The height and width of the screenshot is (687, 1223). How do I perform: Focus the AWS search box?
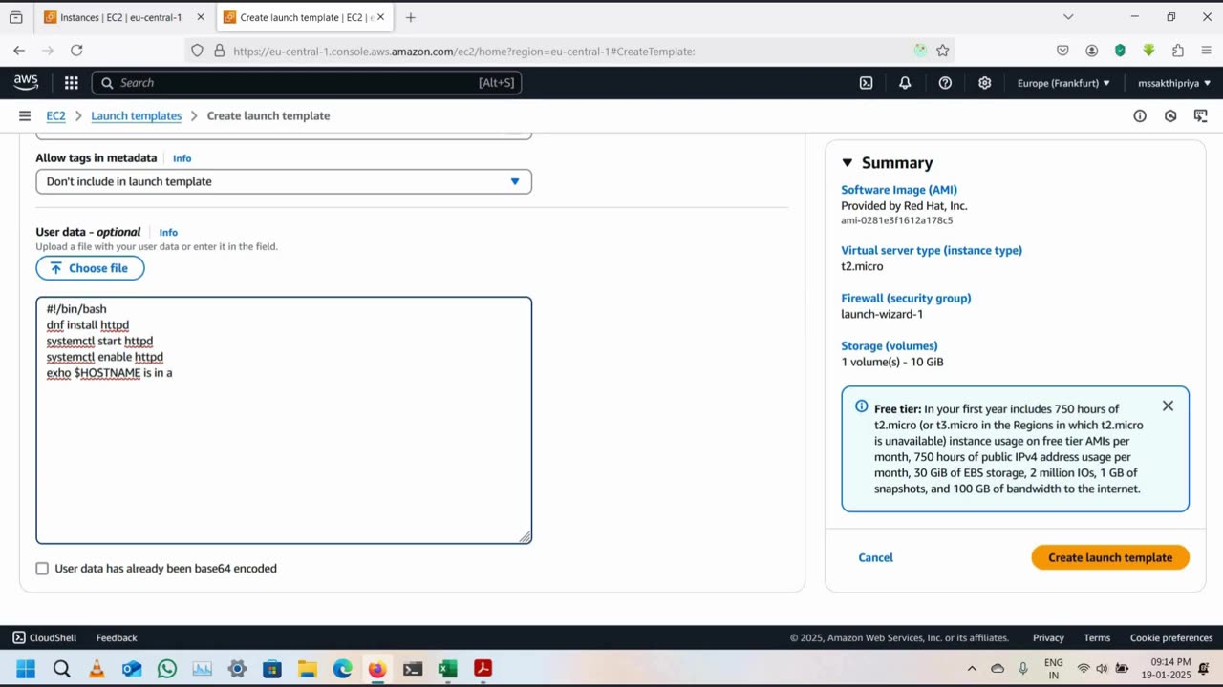point(306,83)
